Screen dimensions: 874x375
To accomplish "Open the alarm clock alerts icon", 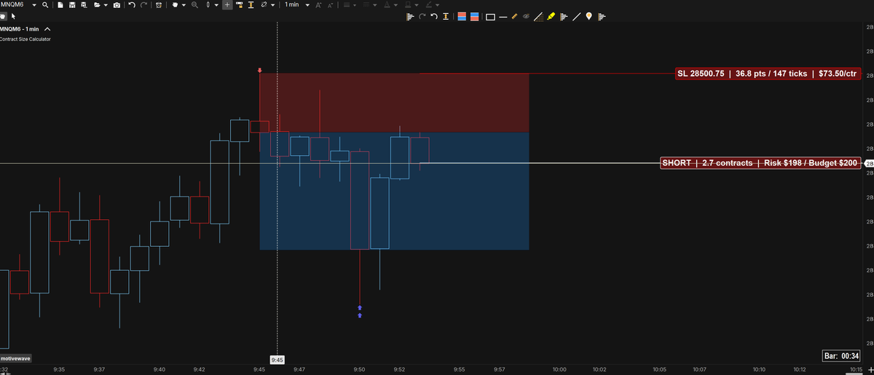I will (159, 5).
